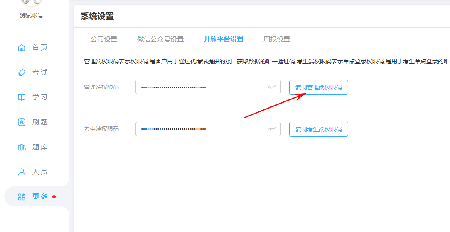Screen dimensions: 450x232
Task: Focus the 考生端权限码 password field
Action: [208, 129]
